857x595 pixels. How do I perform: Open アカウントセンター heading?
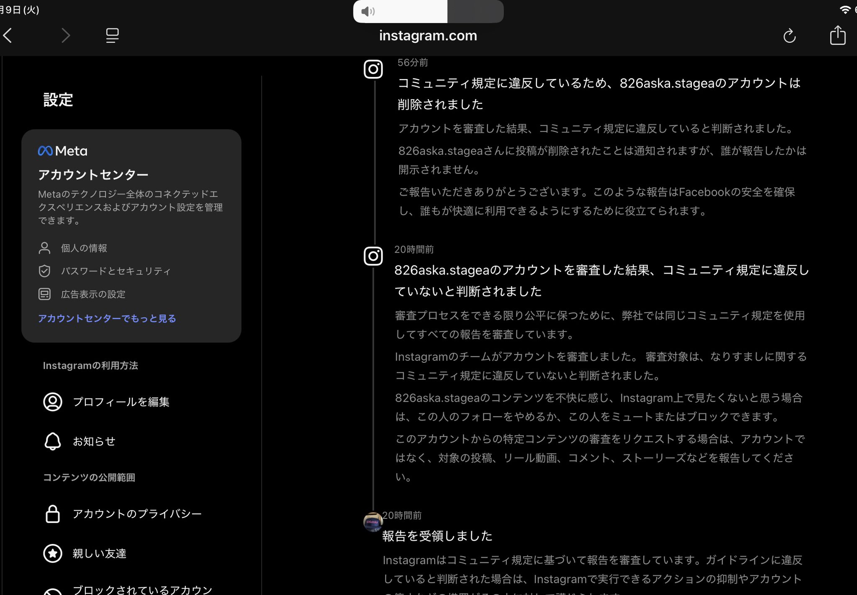point(93,174)
